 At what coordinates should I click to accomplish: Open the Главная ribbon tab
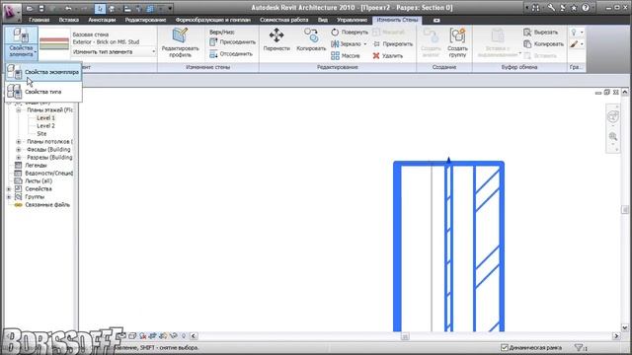pos(39,20)
